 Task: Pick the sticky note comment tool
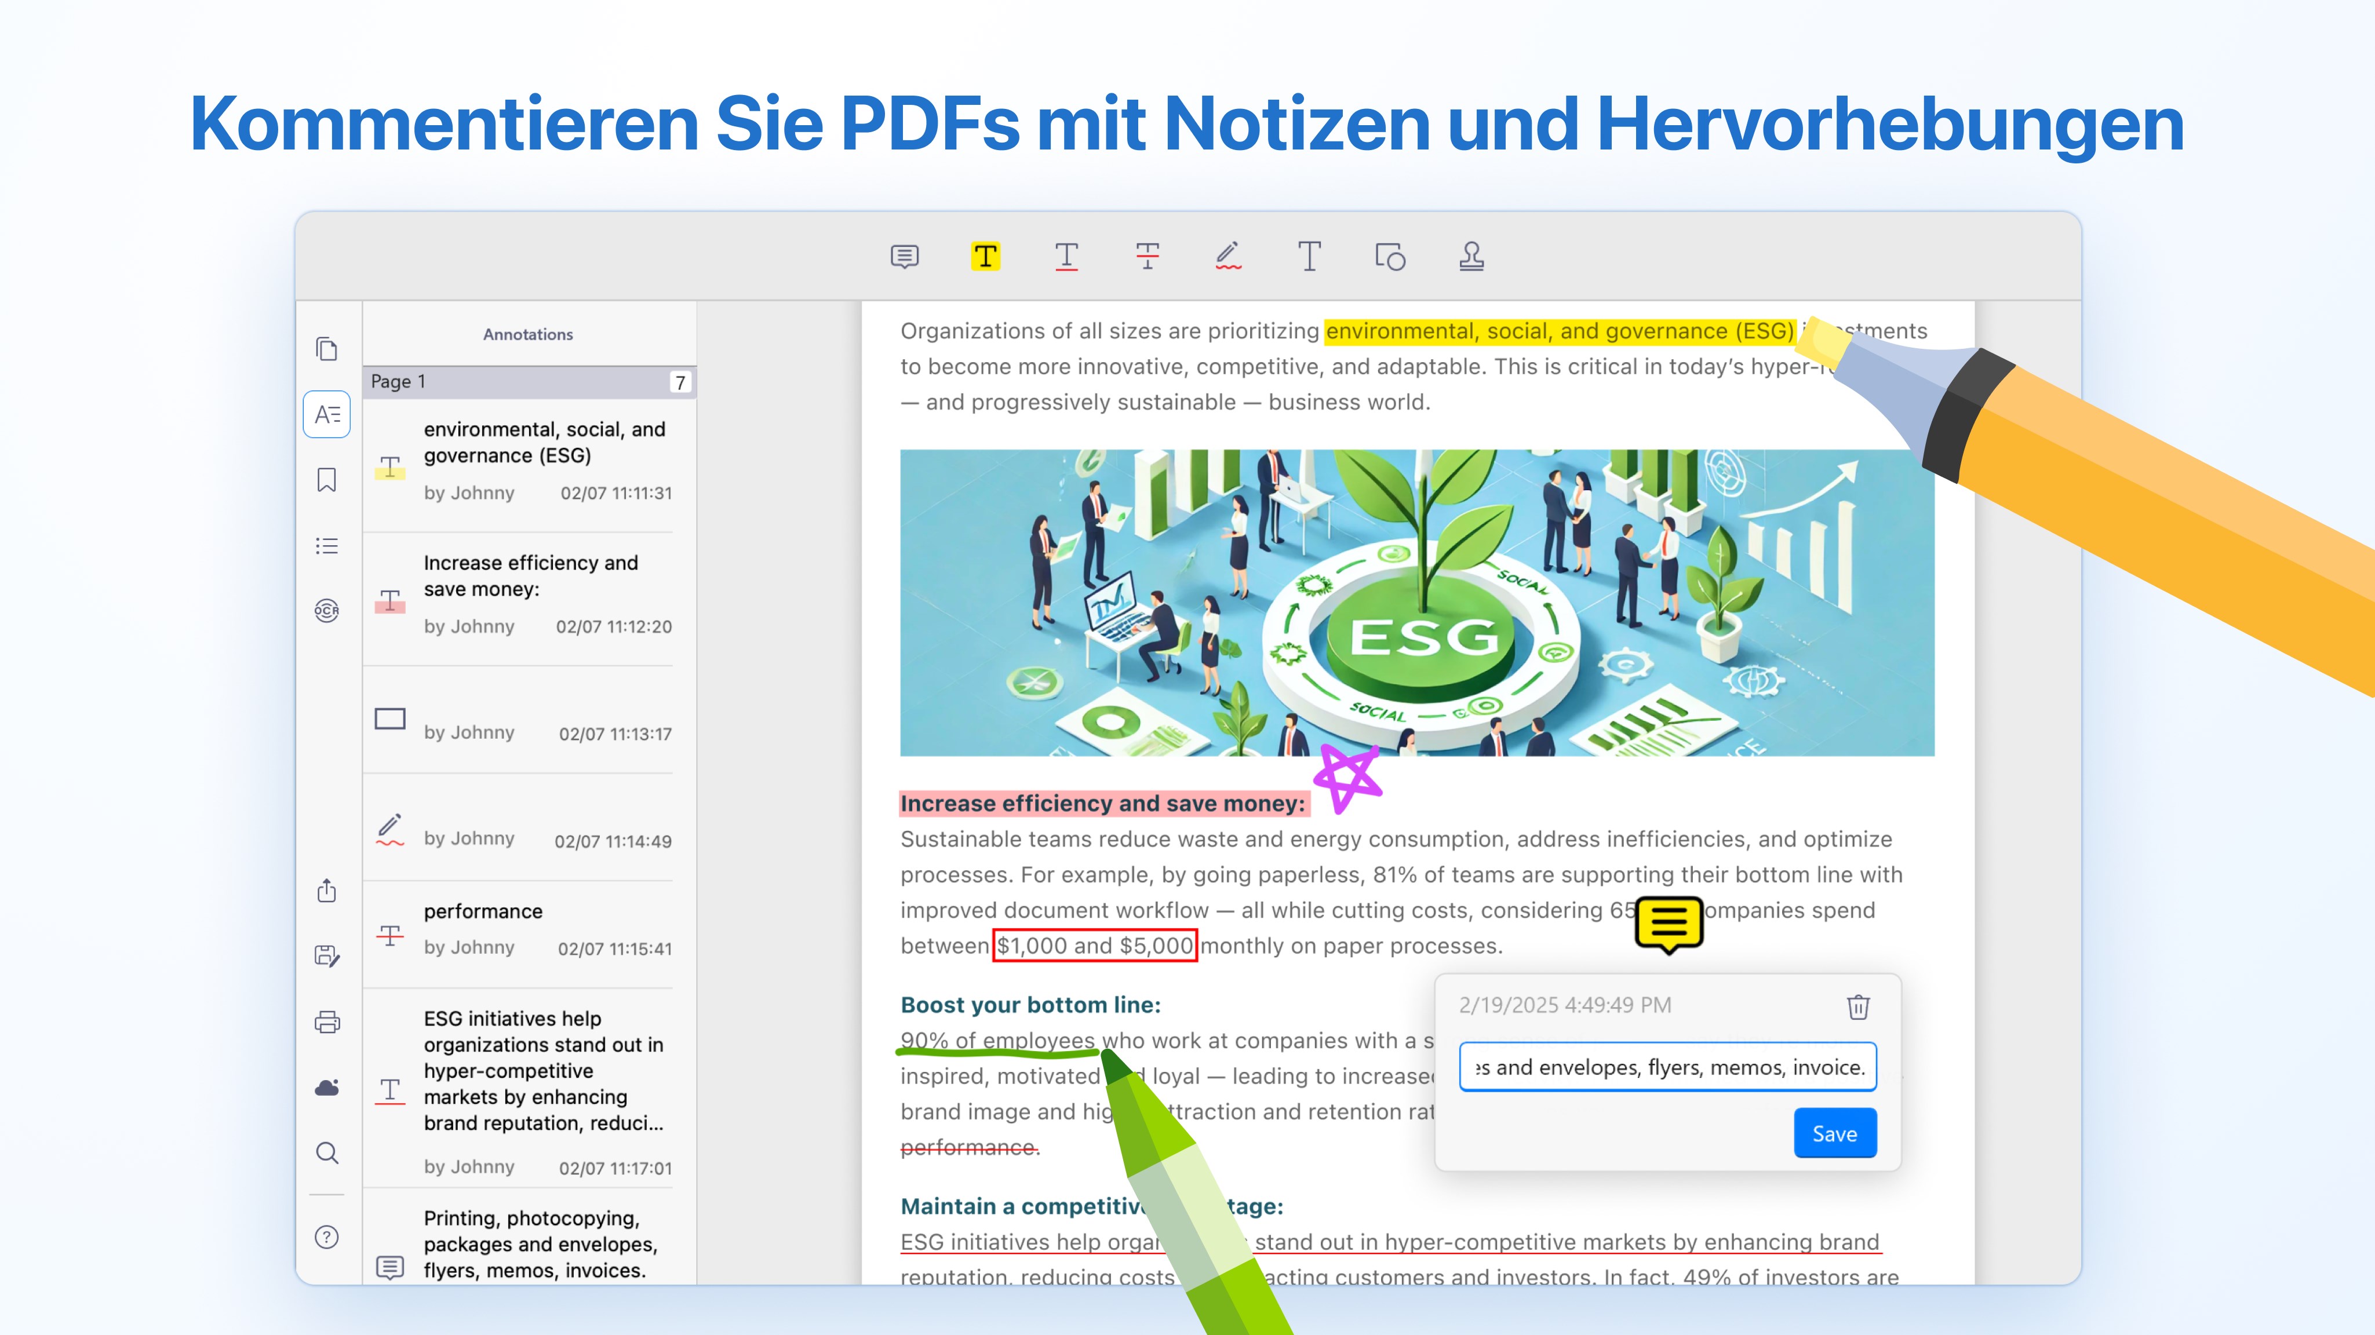click(x=905, y=256)
